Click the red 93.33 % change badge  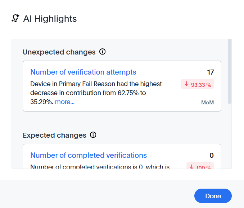[197, 84]
